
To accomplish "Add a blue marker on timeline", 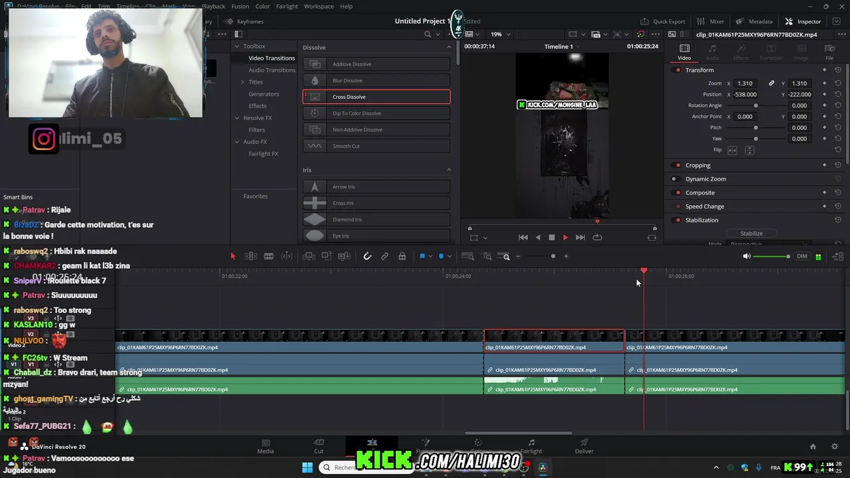I will (441, 256).
